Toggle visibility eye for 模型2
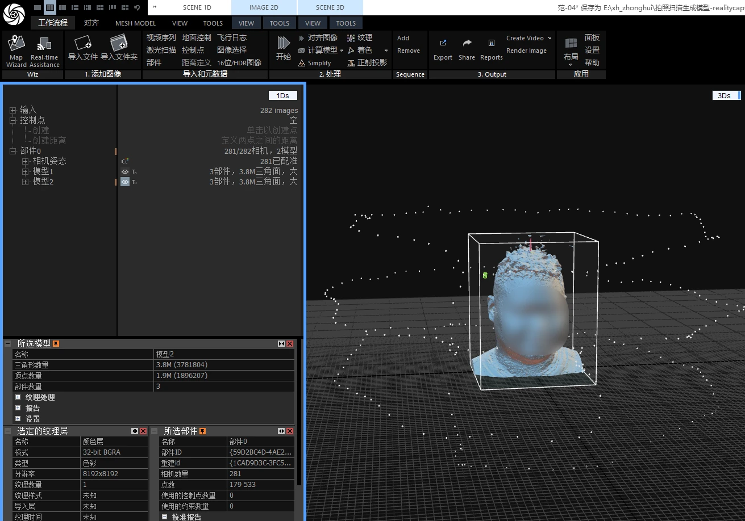 click(x=125, y=182)
